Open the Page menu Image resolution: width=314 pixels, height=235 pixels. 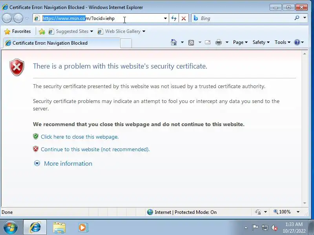click(x=240, y=42)
